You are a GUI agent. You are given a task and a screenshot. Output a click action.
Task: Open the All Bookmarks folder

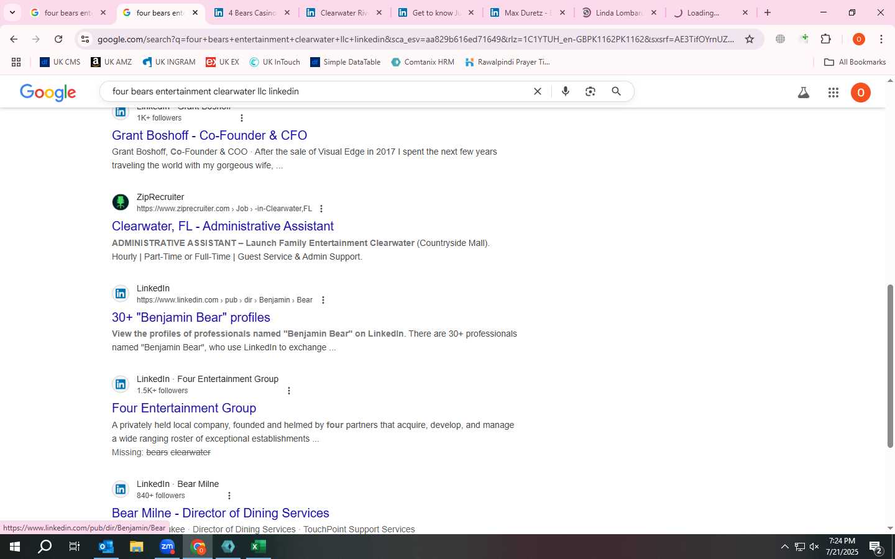click(855, 62)
